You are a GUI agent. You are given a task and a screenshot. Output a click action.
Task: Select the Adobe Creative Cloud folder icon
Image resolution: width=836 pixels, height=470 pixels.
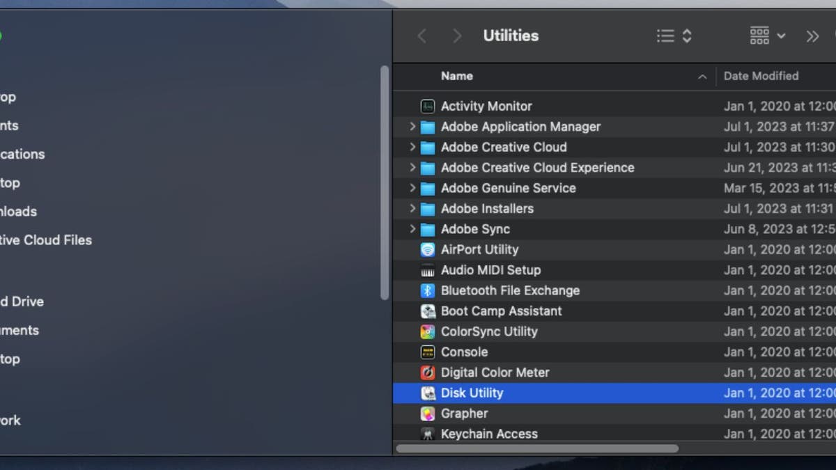(x=428, y=148)
